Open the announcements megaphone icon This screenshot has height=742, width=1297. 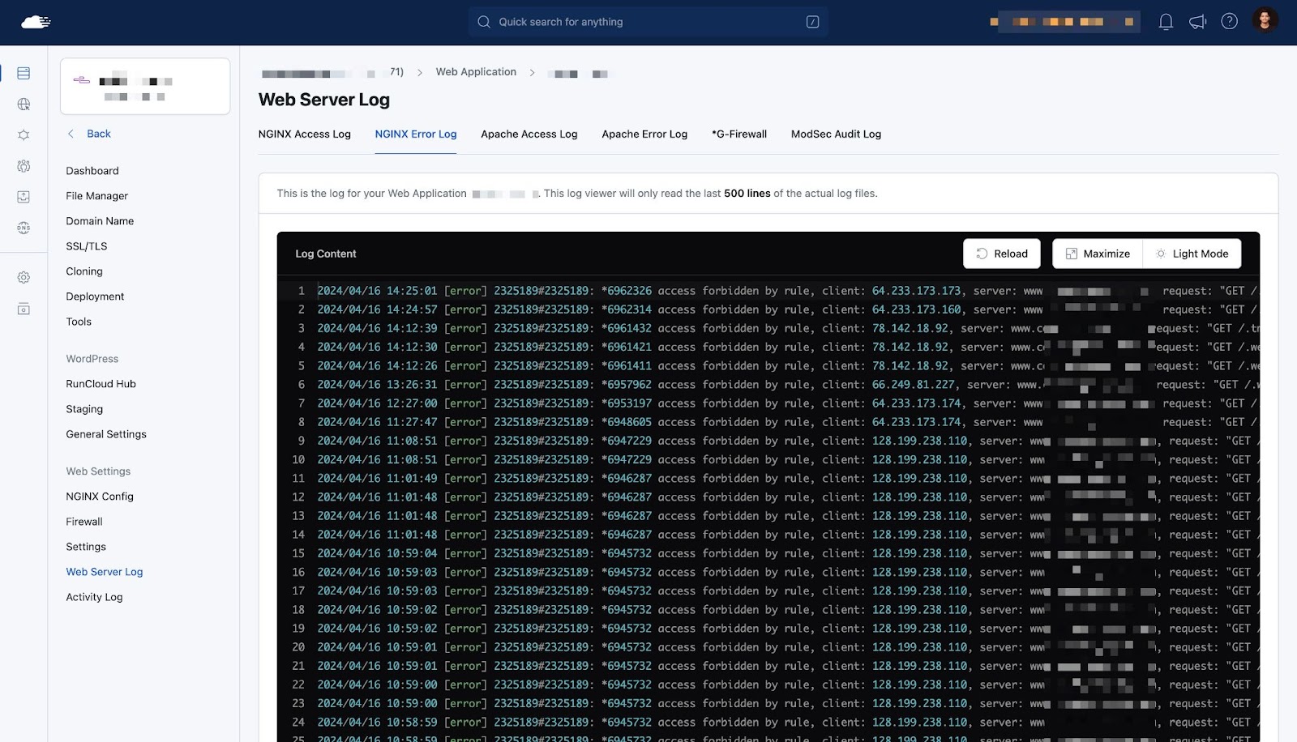(x=1197, y=22)
